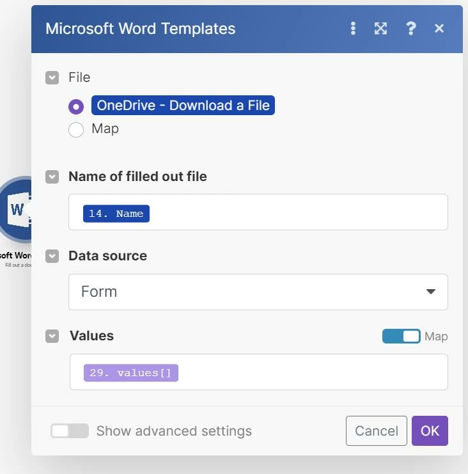Collapse the Values section chevron

point(52,336)
